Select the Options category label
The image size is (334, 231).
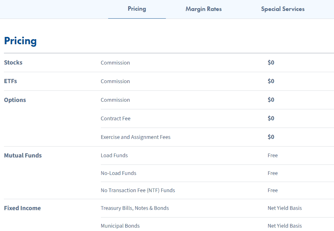tap(15, 100)
